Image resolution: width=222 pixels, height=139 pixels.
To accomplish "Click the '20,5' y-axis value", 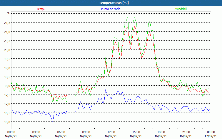I will pos(7,41).
